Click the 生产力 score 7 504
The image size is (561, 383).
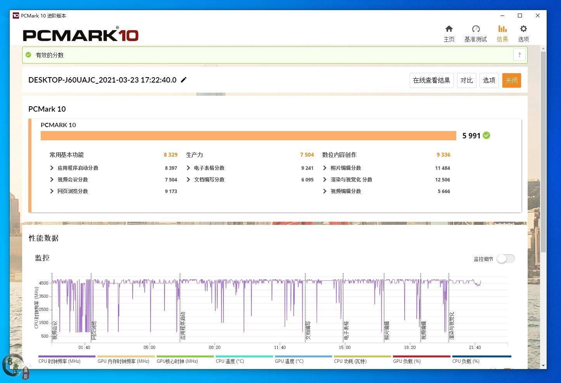(x=307, y=155)
